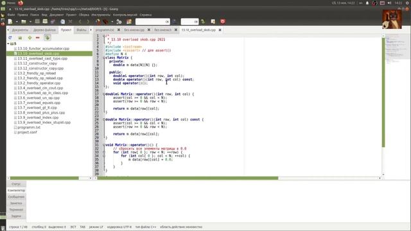Switch to the без имени.cpp editor tab

coord(134,30)
